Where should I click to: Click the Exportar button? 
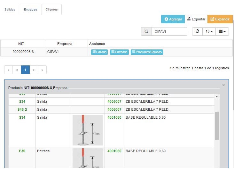click(x=196, y=19)
